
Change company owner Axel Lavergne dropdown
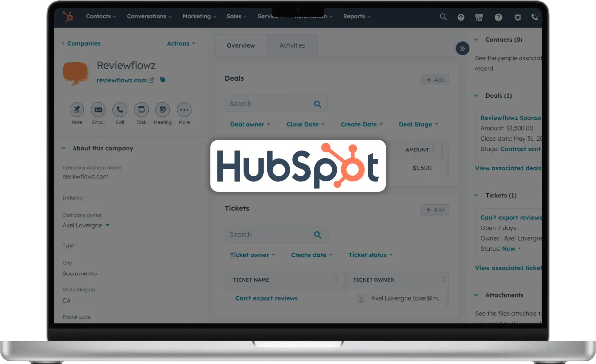tap(86, 225)
